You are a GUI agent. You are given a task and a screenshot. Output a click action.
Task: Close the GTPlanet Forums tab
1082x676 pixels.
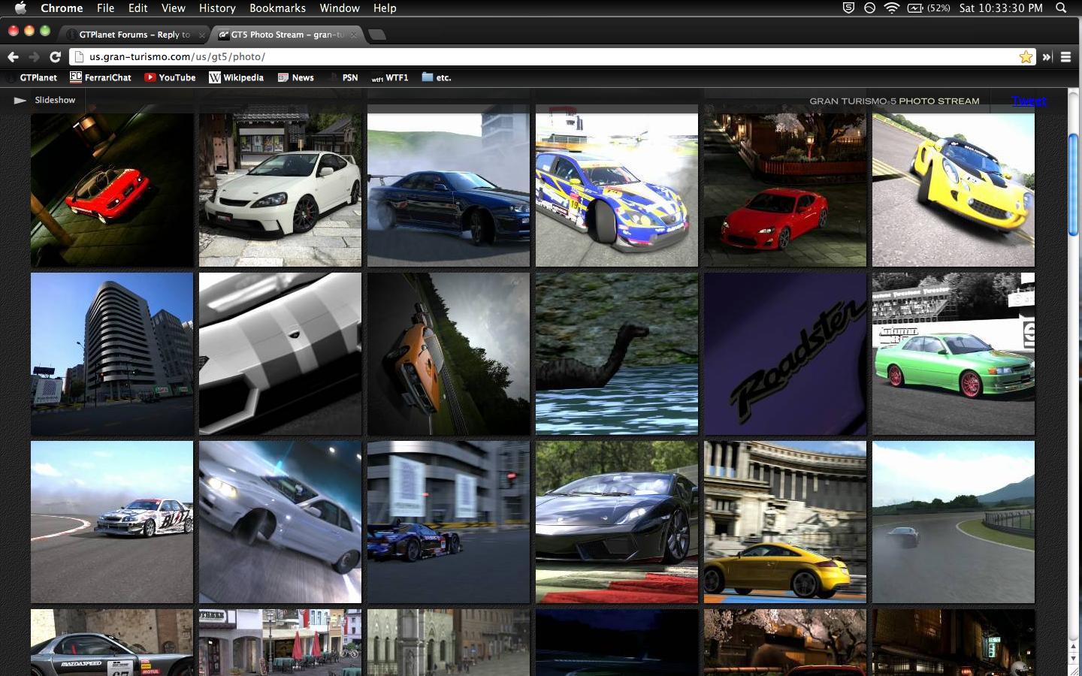(x=201, y=35)
